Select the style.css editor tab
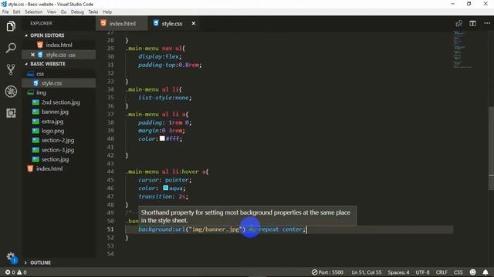This screenshot has width=494, height=277. [172, 24]
